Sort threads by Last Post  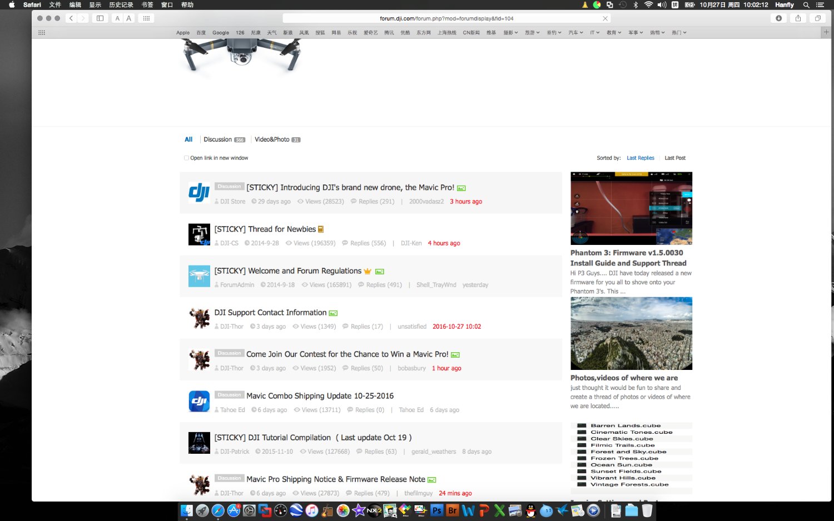coord(675,158)
